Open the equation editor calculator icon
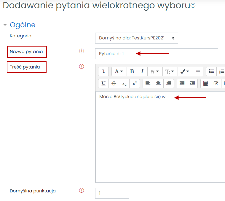Image resolution: width=225 pixels, height=201 pixels. tap(205, 84)
